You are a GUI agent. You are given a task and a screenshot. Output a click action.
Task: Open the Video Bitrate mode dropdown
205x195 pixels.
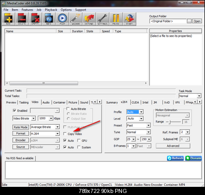click(x=34, y=118)
